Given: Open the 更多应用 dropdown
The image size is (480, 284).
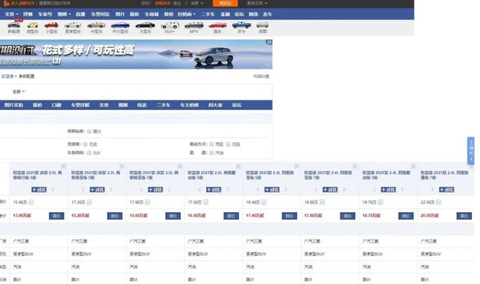Looking at the screenshot, I should (257, 3).
